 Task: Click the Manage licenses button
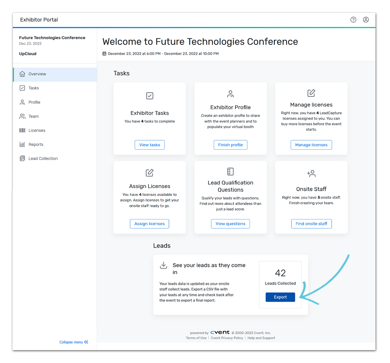tap(311, 145)
